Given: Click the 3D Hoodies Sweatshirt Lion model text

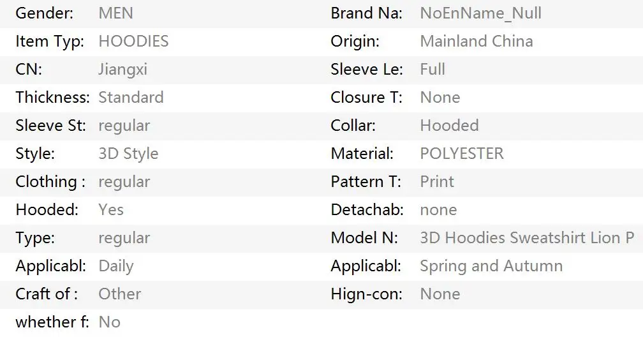Looking at the screenshot, I should click(526, 238).
